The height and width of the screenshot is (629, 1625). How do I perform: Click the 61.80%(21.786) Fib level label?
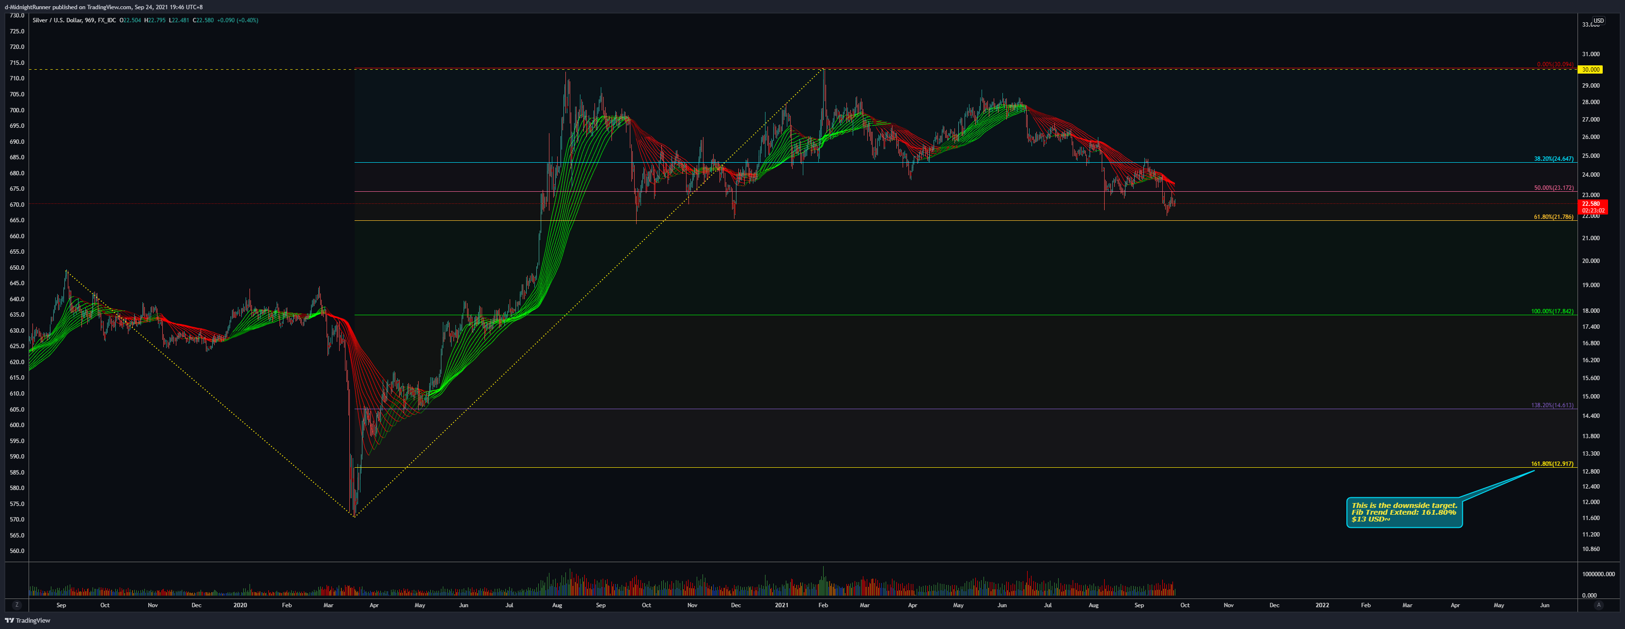[x=1554, y=217]
